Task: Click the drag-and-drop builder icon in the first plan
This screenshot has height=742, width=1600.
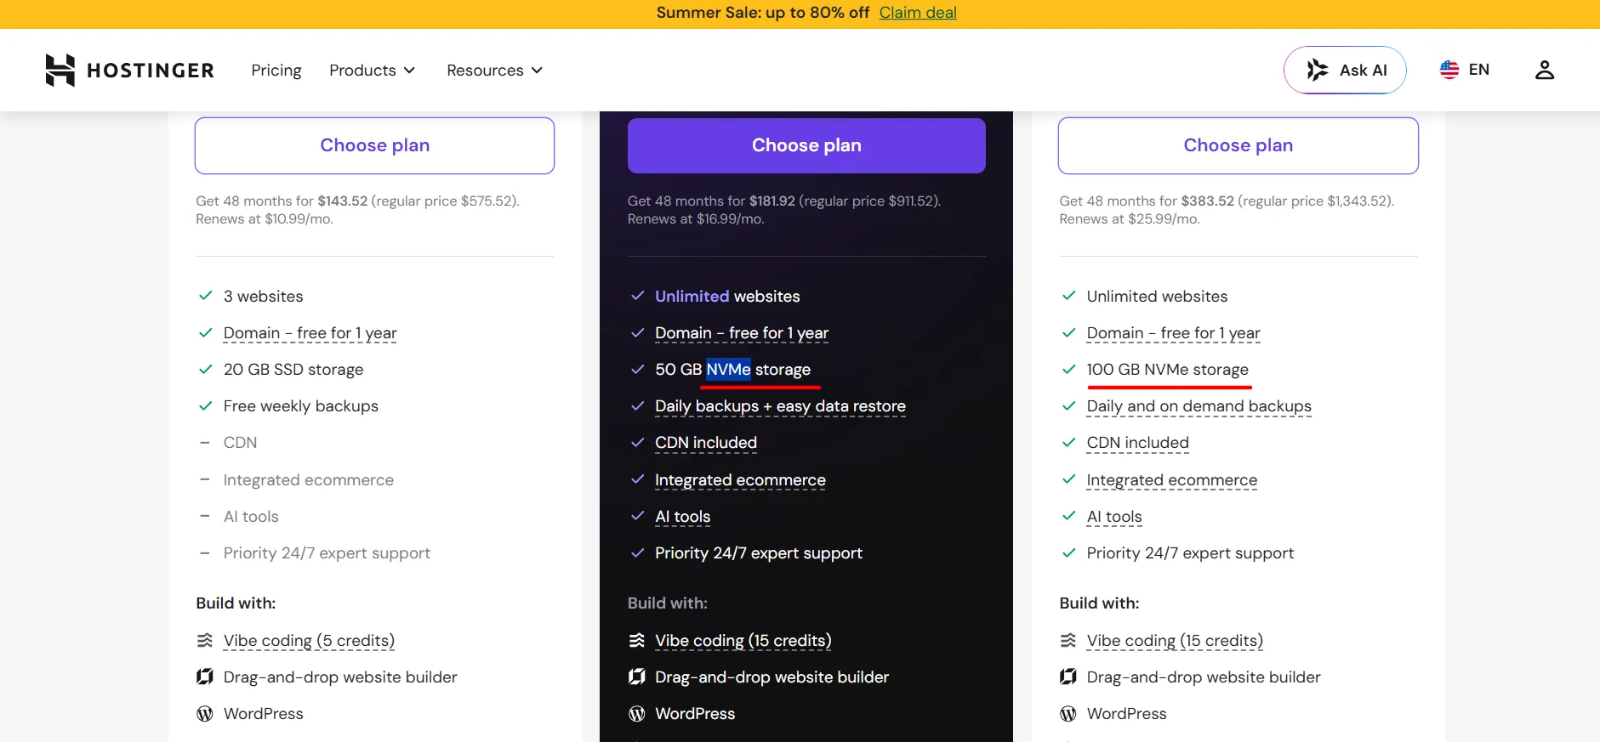Action: point(205,677)
